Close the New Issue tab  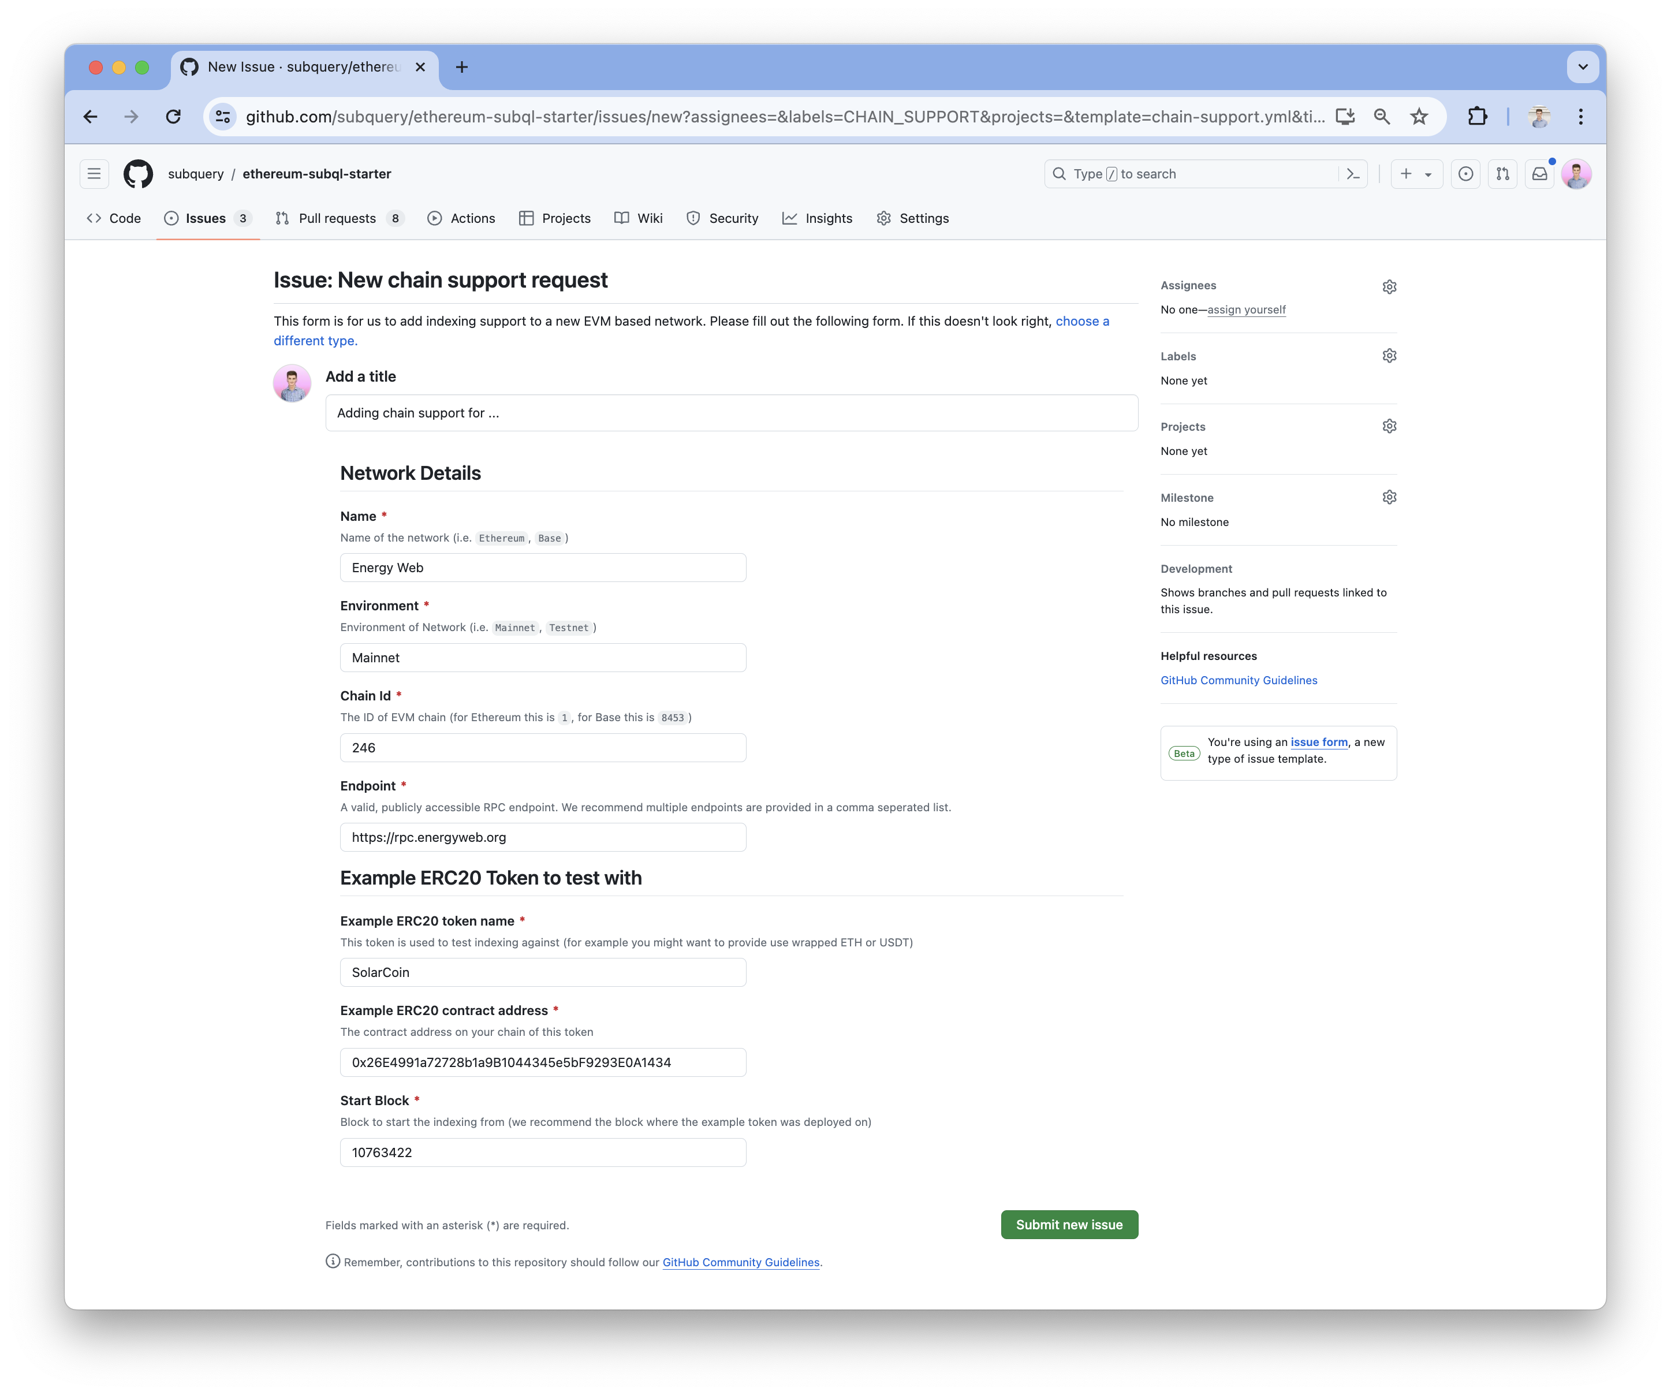tap(420, 68)
